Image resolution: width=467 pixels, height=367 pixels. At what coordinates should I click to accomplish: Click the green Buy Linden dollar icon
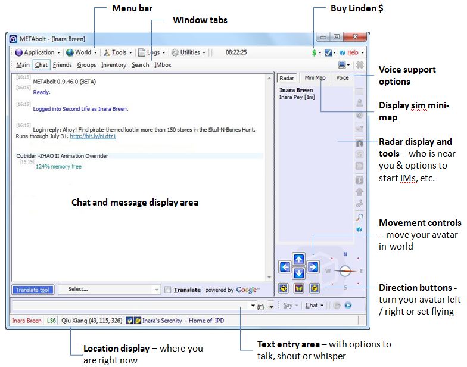coord(314,52)
